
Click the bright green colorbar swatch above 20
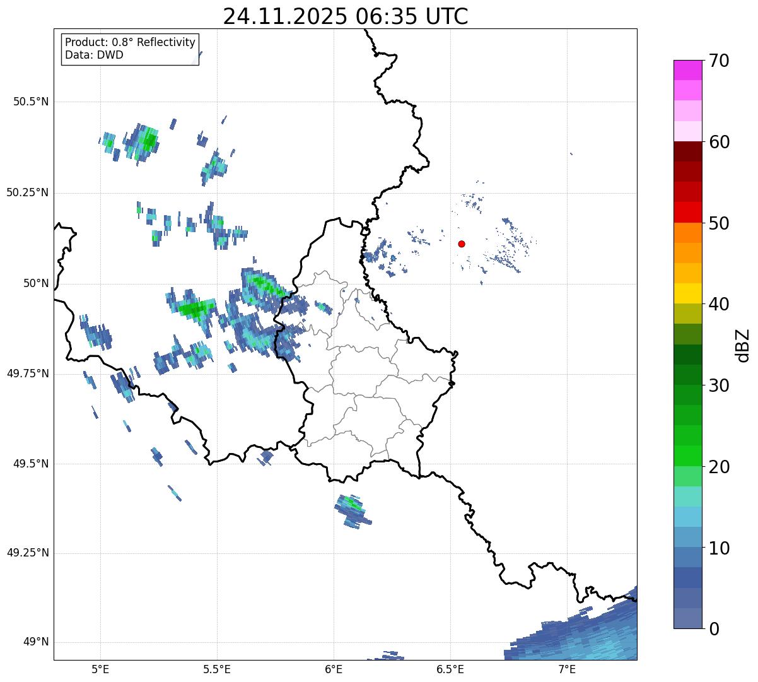click(x=687, y=456)
